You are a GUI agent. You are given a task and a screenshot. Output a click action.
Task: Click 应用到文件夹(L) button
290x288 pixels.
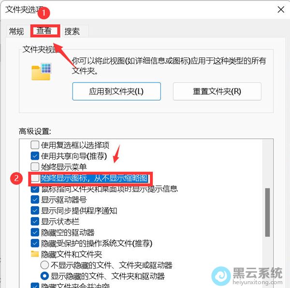pos(116,91)
